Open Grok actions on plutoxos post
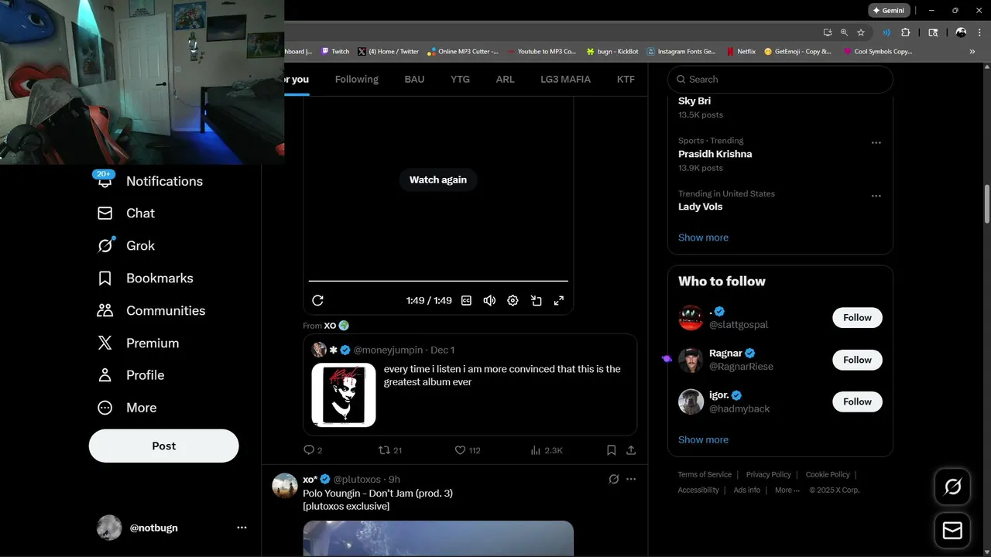 pyautogui.click(x=614, y=479)
